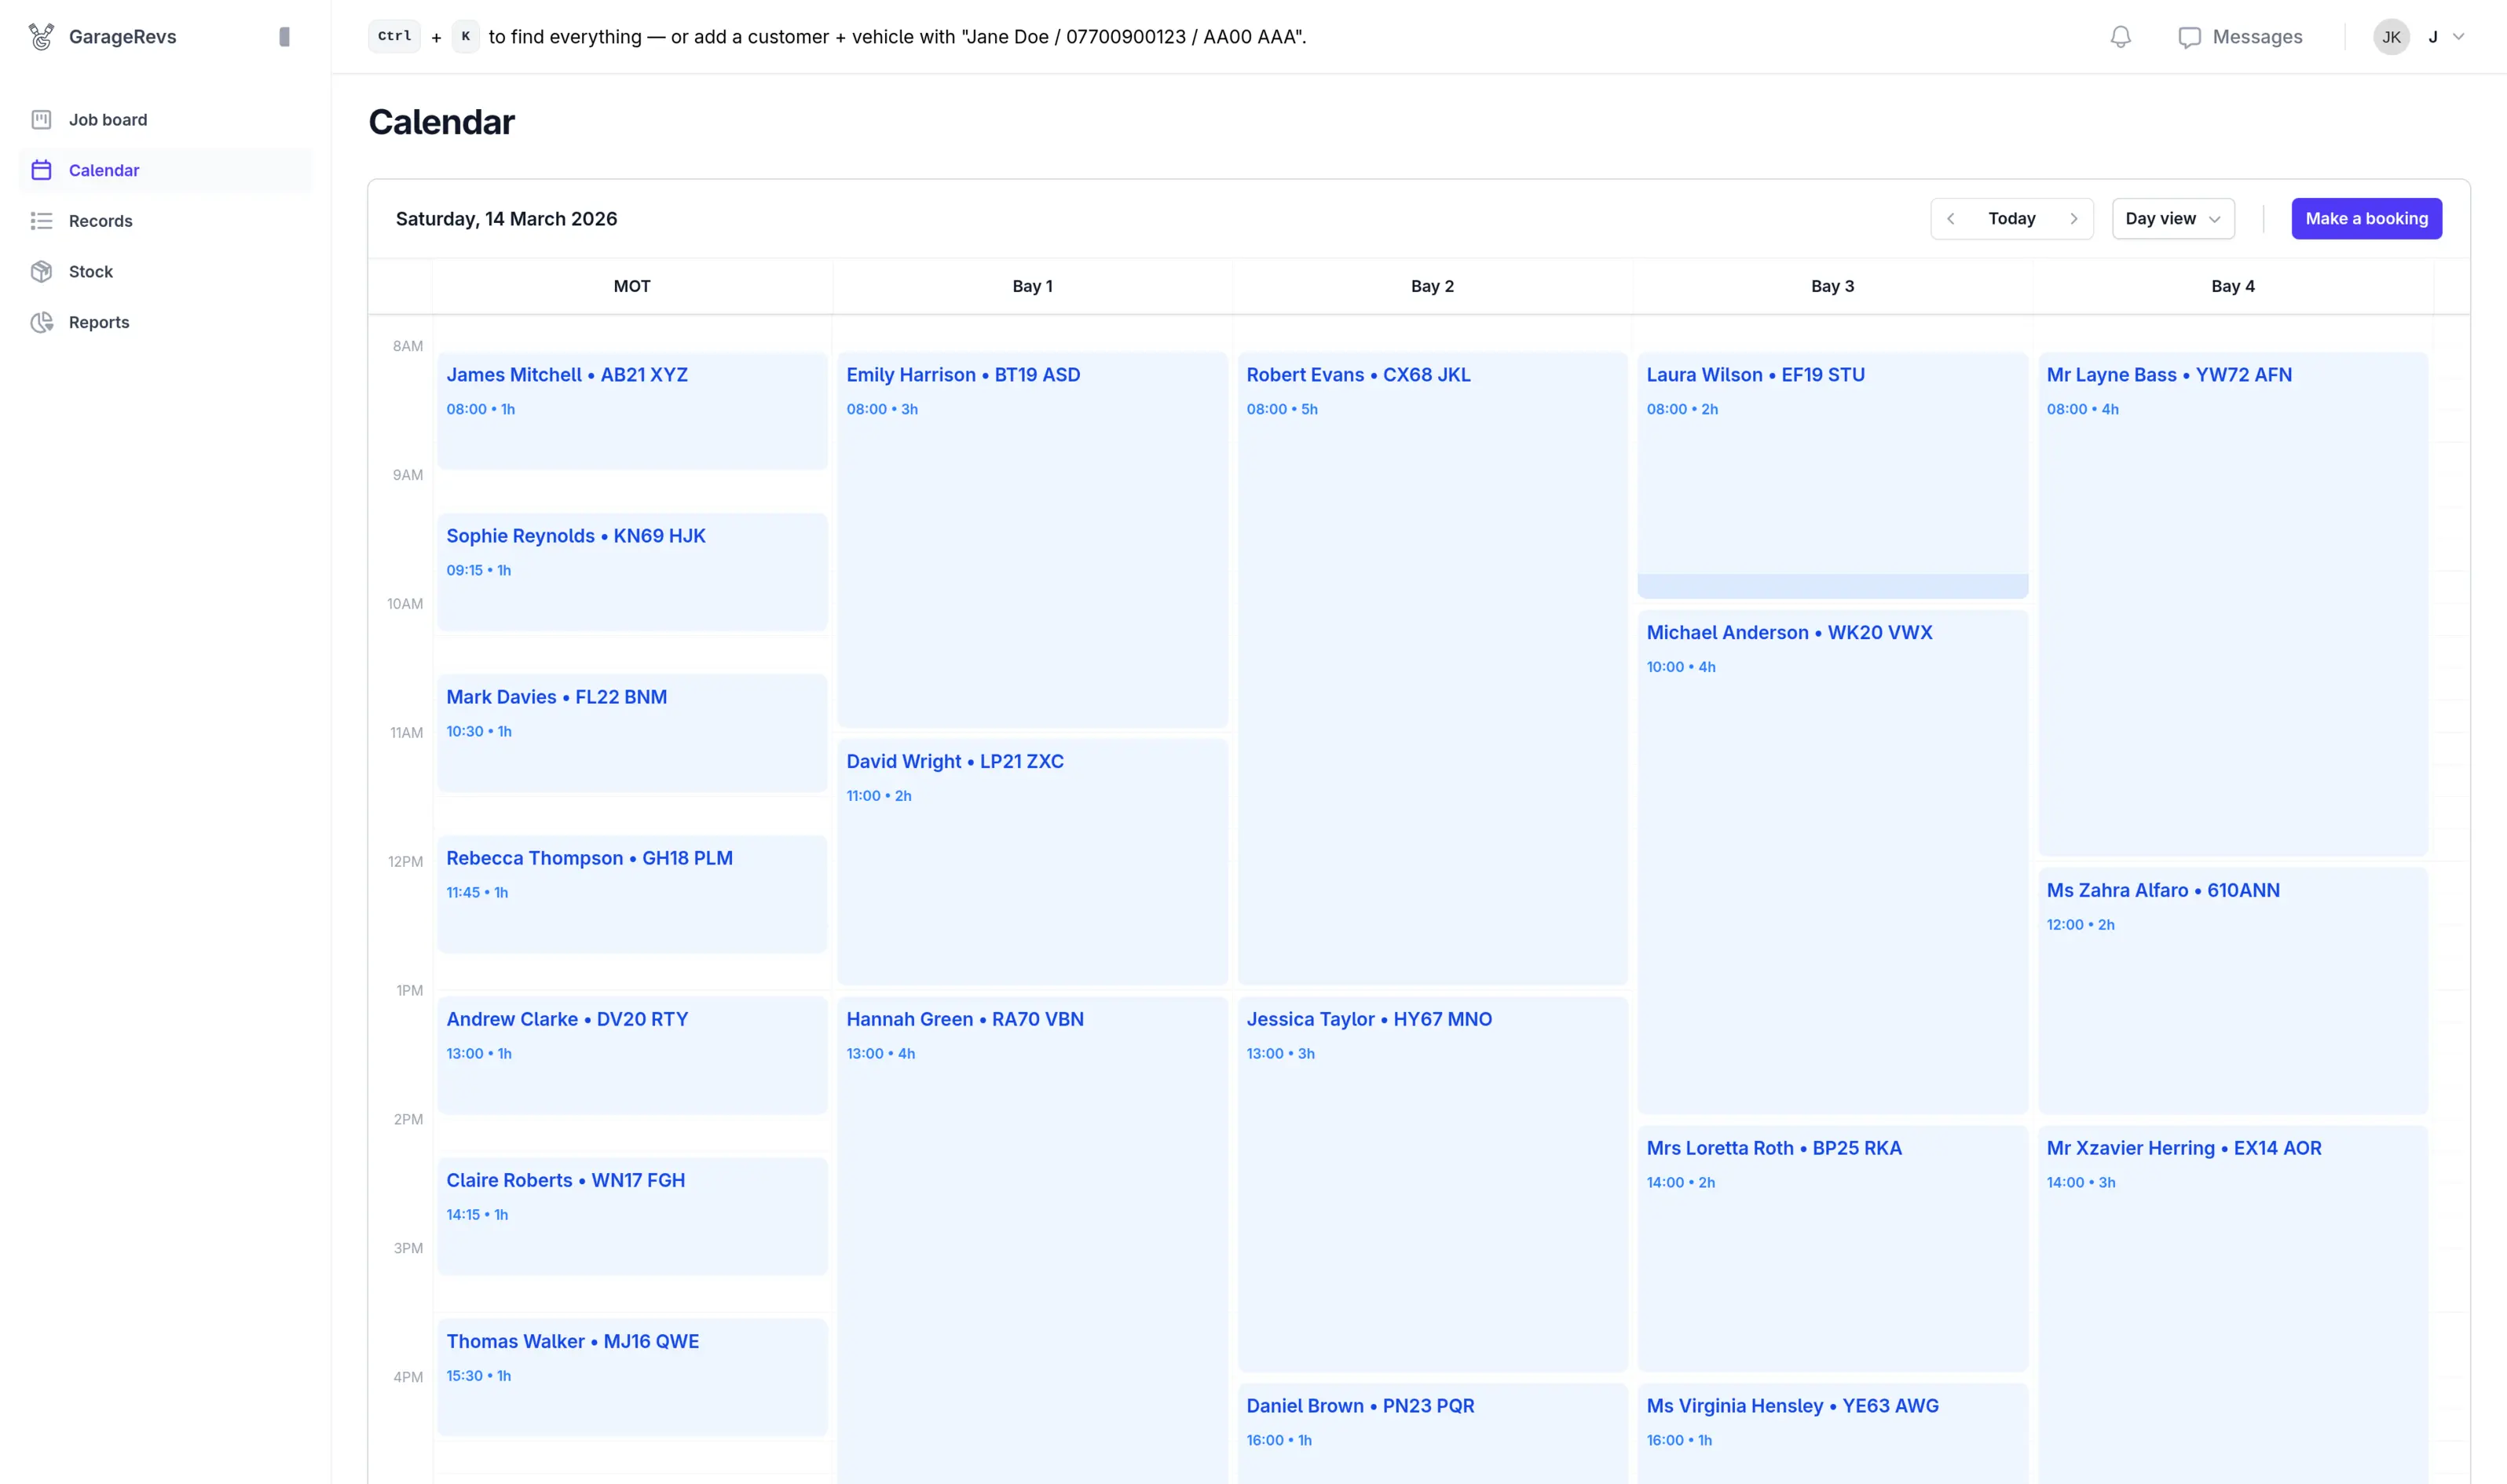
Task: Select the Calendar icon in the sidebar
Action: (x=42, y=170)
